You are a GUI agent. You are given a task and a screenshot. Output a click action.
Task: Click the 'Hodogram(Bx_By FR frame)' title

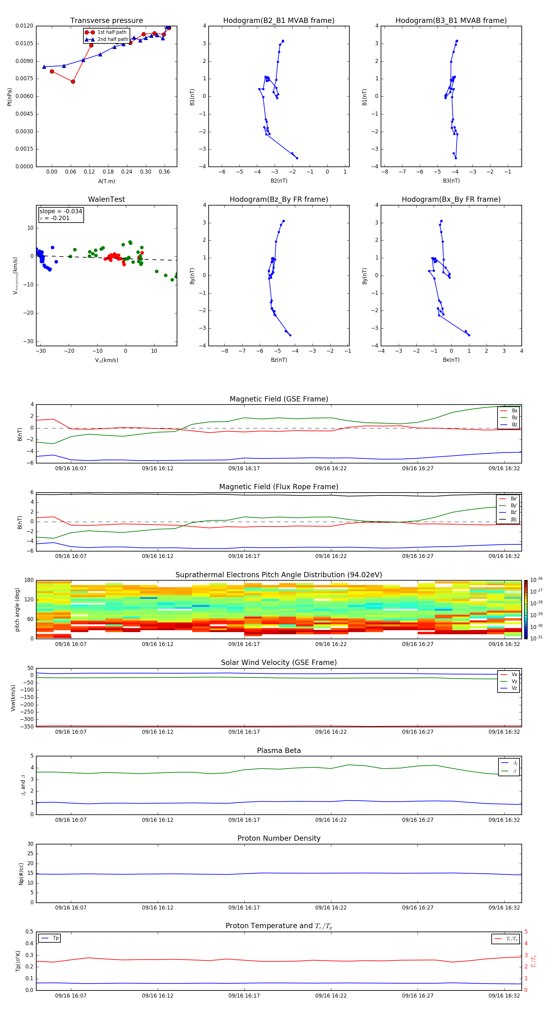coord(451,199)
